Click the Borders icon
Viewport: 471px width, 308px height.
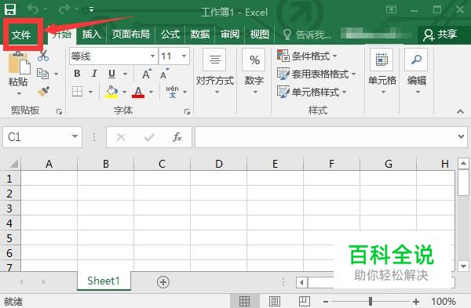[77, 92]
